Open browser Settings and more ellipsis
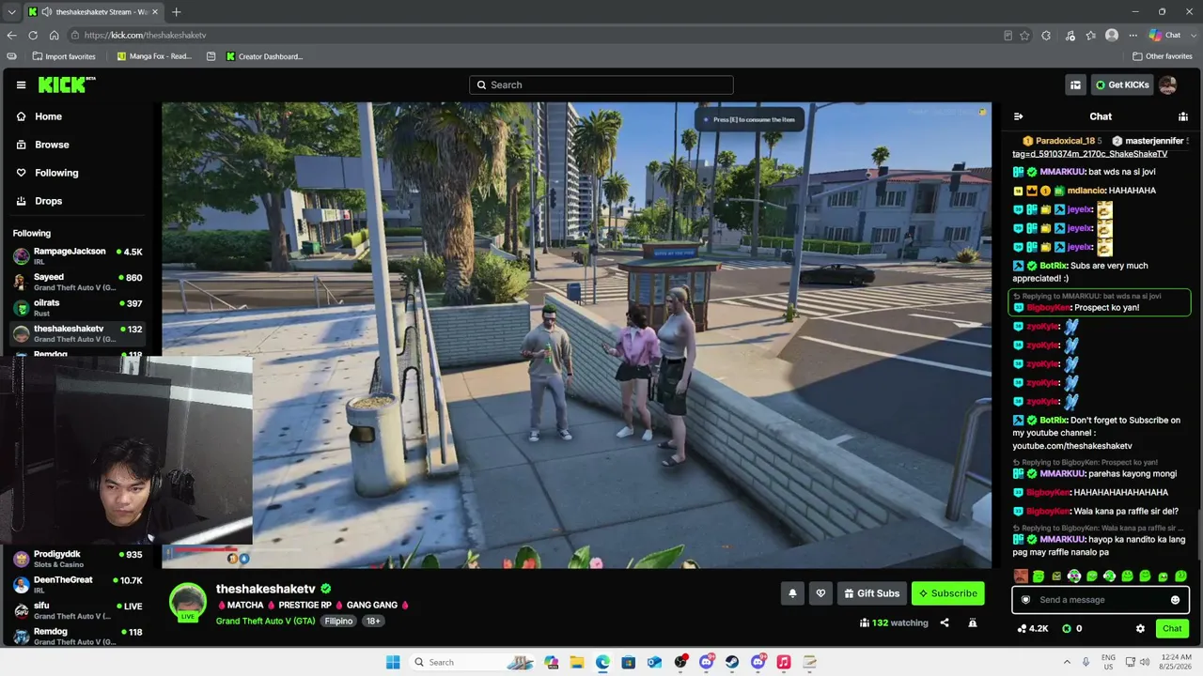Viewport: 1203px width, 676px height. (x=1133, y=35)
